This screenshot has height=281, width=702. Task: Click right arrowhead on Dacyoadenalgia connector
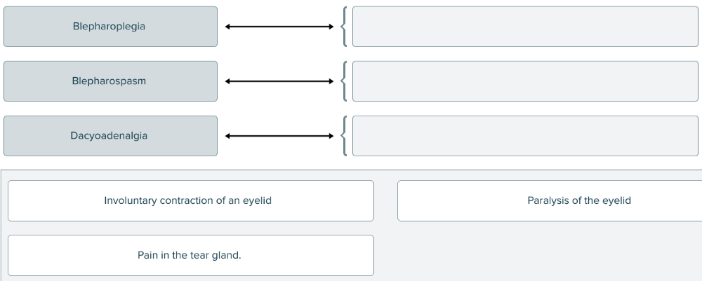[331, 136]
